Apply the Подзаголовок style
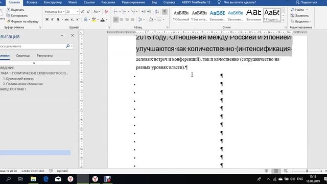327x184 pixels. 272,15
